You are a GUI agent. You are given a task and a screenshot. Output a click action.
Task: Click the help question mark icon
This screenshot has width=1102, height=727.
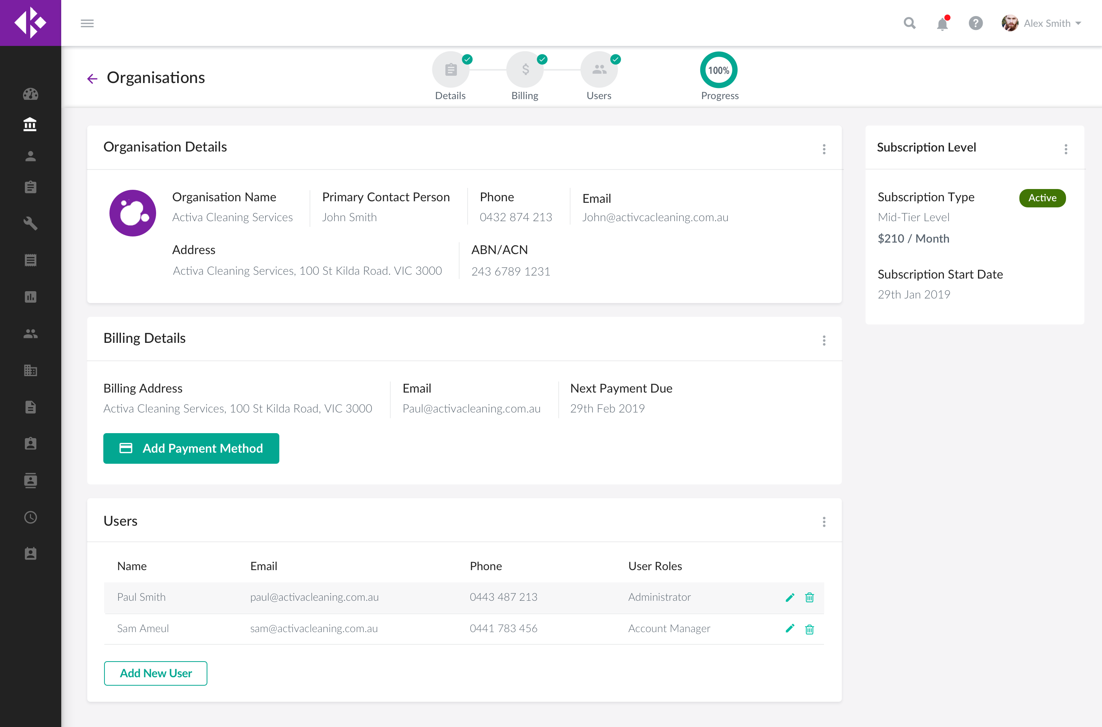[975, 23]
